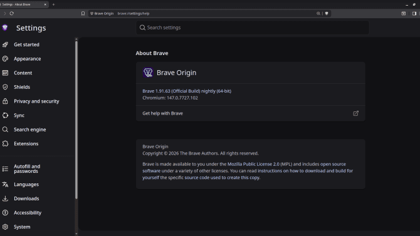Select Search engine in sidebar
The width and height of the screenshot is (420, 236).
pyautogui.click(x=29, y=130)
